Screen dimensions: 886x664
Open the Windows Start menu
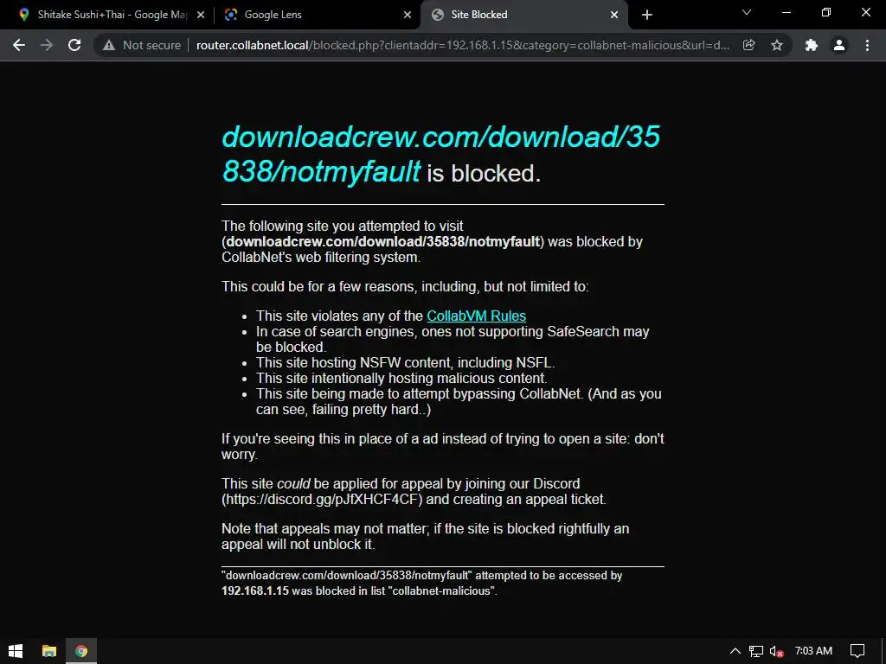tap(16, 651)
